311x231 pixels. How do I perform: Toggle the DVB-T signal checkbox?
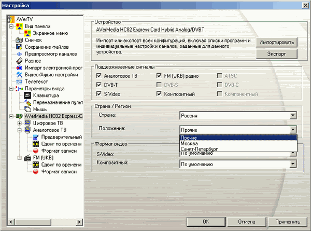[100, 85]
